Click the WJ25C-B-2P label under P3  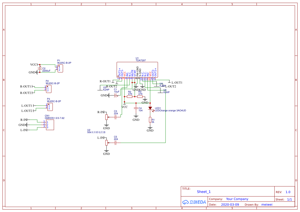(54, 102)
